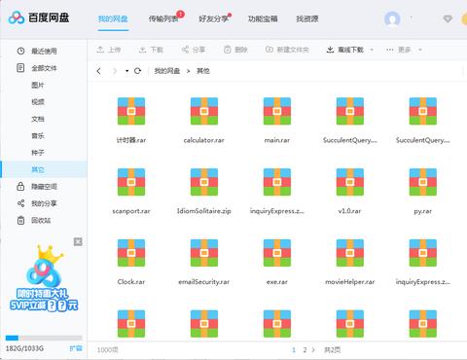Expand the 离线下载 dropdown arrow

tap(372, 50)
